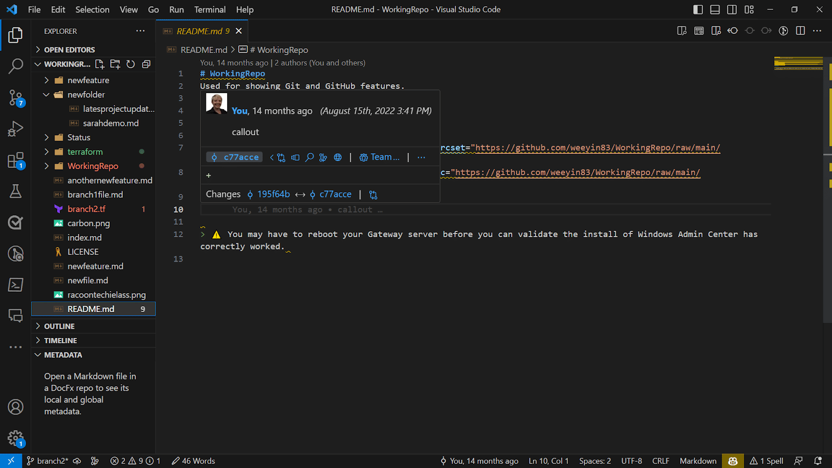Expand the OUTLINE section
The width and height of the screenshot is (832, 468).
94,326
